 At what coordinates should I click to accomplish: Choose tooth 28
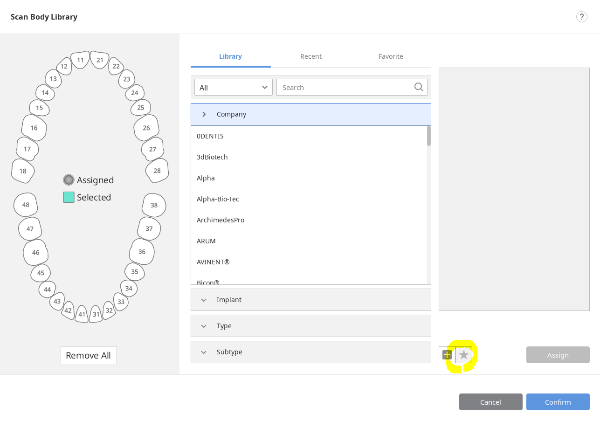(157, 171)
